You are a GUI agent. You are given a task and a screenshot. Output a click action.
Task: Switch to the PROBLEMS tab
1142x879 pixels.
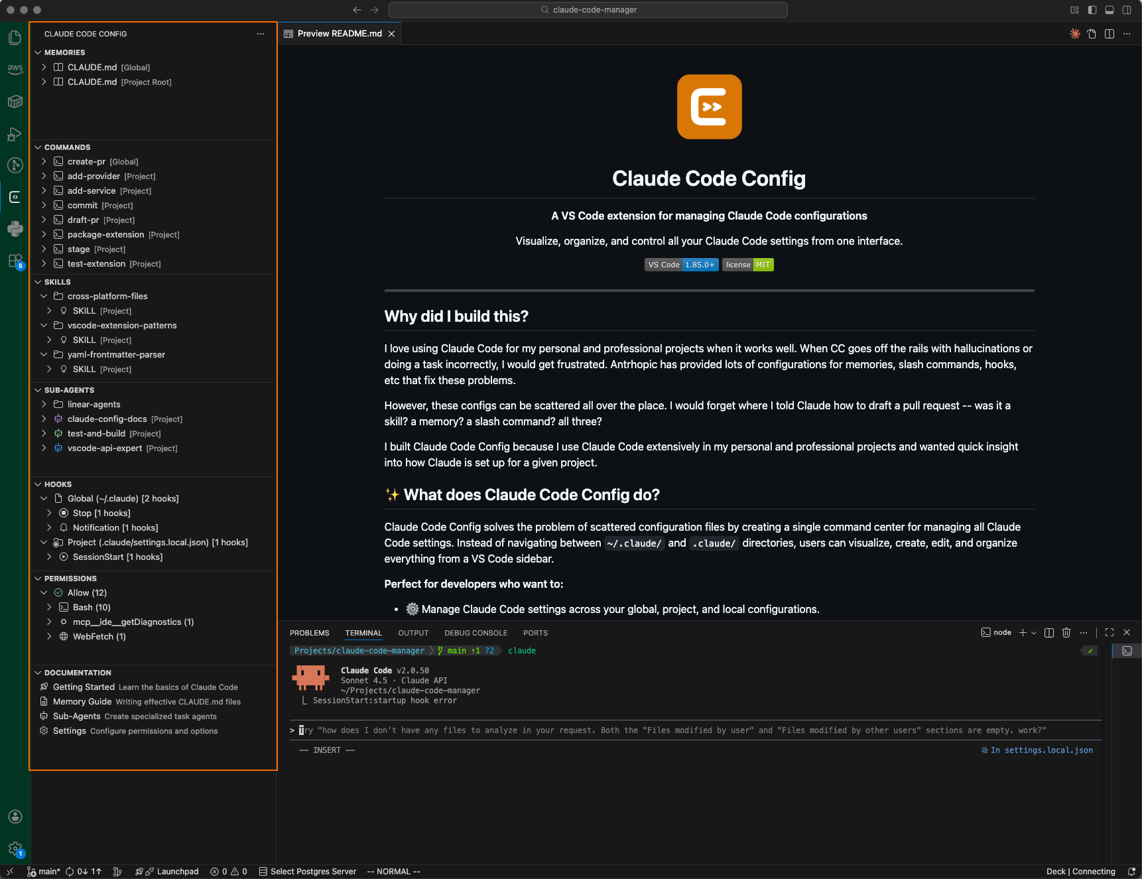(309, 633)
